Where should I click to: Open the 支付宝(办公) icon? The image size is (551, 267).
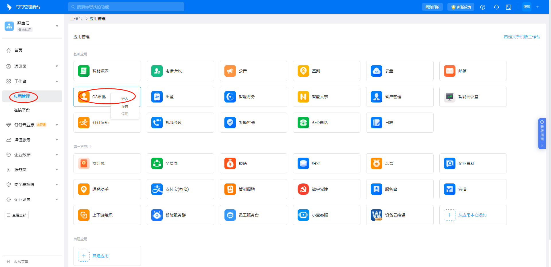pos(157,189)
